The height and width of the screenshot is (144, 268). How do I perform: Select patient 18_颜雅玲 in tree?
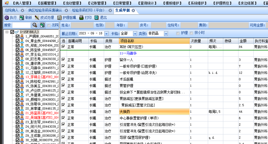click(x=42, y=99)
